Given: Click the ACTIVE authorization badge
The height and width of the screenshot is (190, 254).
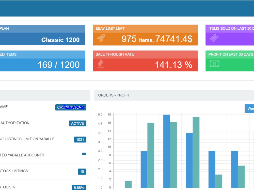Looking at the screenshot, I should tap(77, 123).
